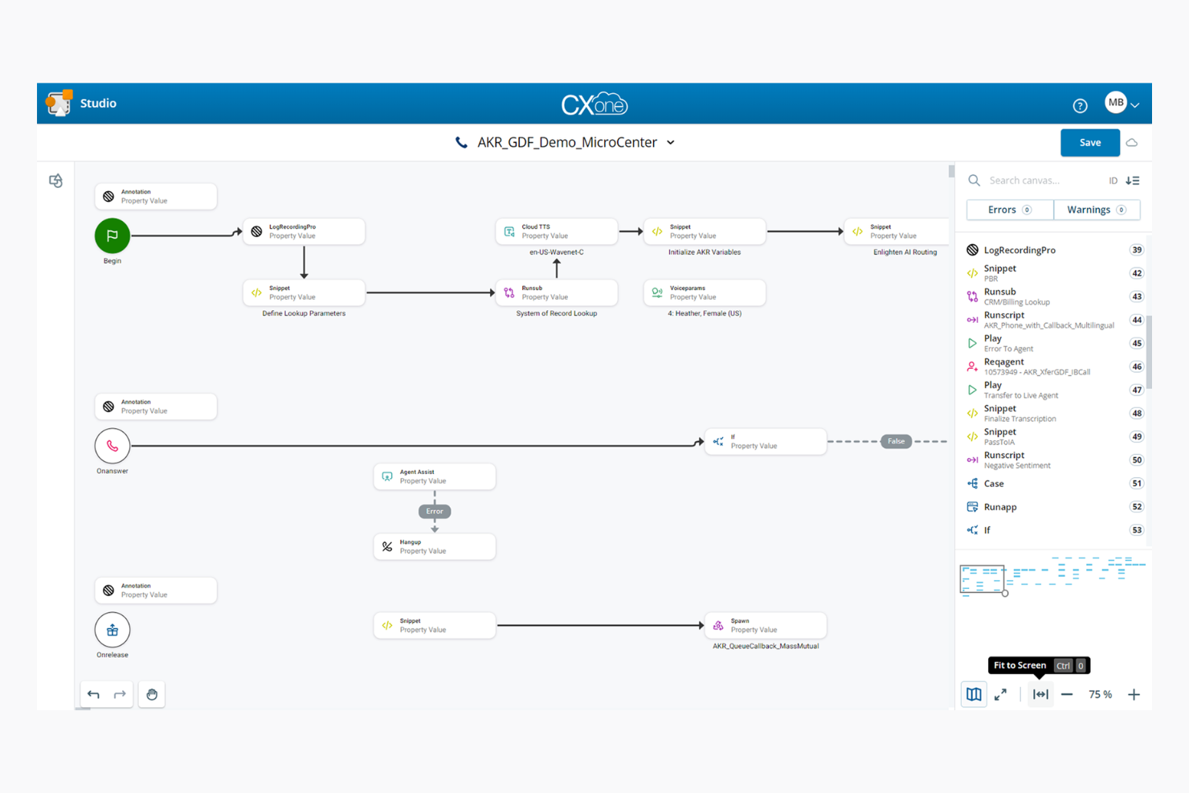Select the Spawn node on canvas
1189x793 pixels.
766,625
